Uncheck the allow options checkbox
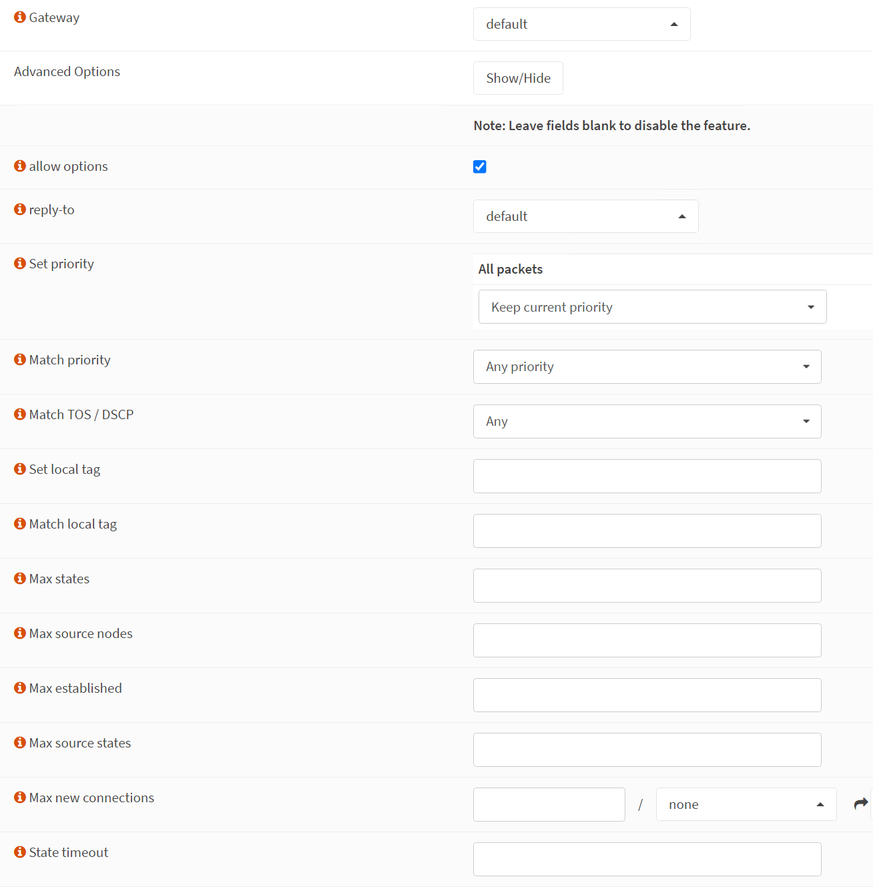 (480, 167)
